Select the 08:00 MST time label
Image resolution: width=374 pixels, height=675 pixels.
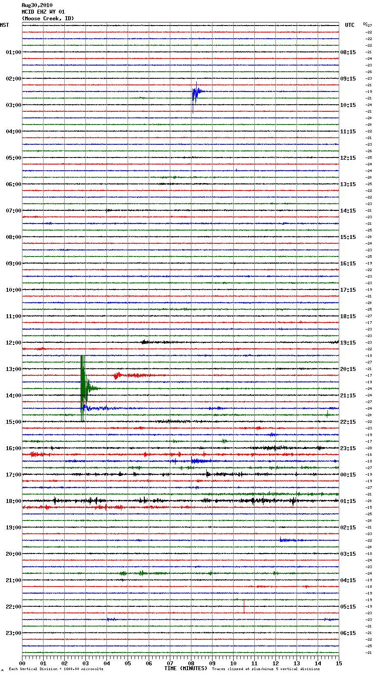[x=13, y=237]
